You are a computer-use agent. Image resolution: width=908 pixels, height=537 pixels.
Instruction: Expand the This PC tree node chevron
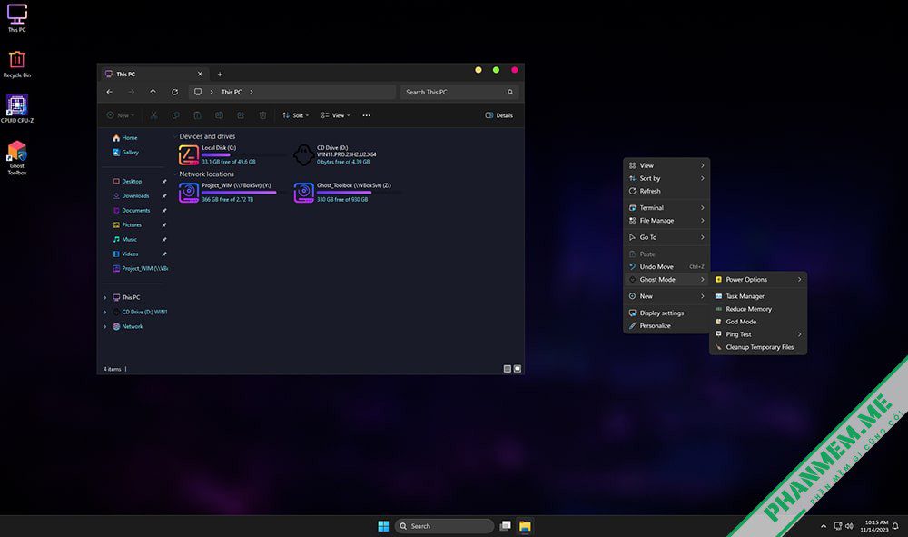pyautogui.click(x=104, y=298)
